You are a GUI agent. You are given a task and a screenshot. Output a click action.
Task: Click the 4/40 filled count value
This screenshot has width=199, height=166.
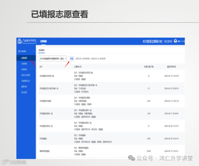(149, 139)
